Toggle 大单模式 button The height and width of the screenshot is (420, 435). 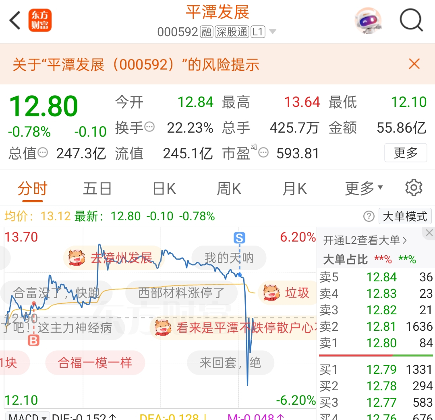405,216
